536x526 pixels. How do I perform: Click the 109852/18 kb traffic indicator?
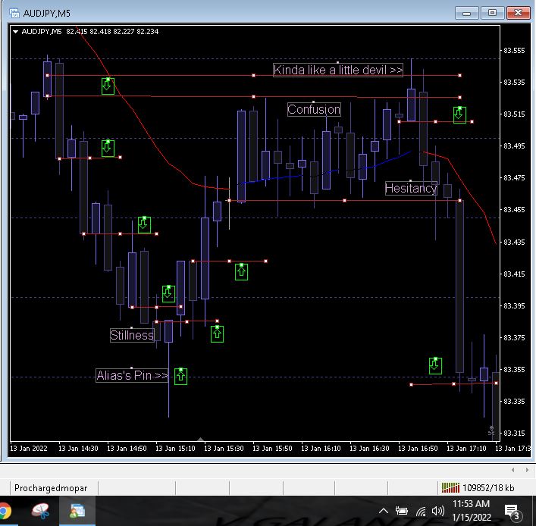[488, 488]
